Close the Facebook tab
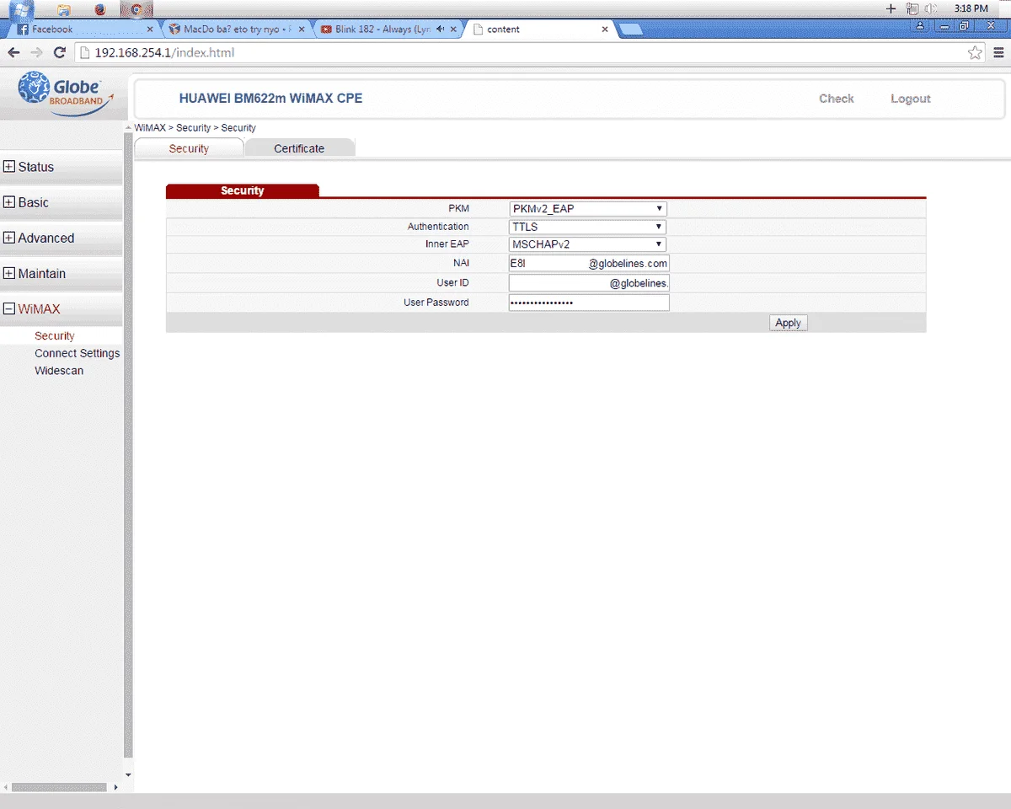 (150, 29)
